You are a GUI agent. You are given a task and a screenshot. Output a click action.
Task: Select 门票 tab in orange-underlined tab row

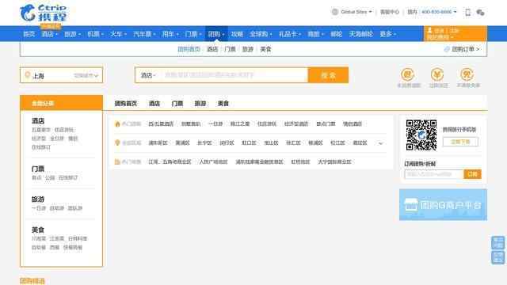click(x=177, y=104)
